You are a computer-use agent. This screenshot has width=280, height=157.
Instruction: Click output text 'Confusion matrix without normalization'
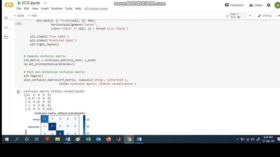click(54, 91)
